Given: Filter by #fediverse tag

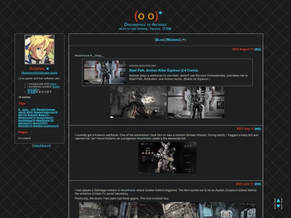Looking at the screenshot, I should pos(27,118).
